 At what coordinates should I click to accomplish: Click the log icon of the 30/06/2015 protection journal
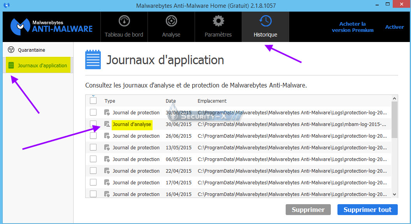(107, 112)
